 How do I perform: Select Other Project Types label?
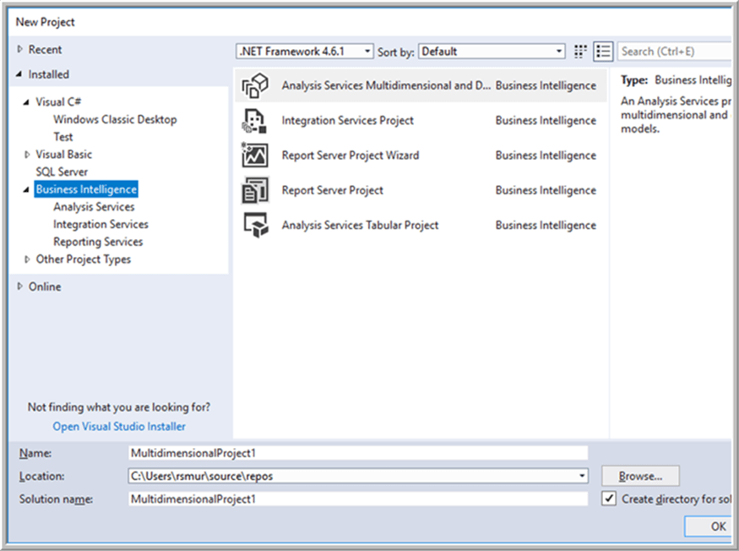tap(84, 259)
